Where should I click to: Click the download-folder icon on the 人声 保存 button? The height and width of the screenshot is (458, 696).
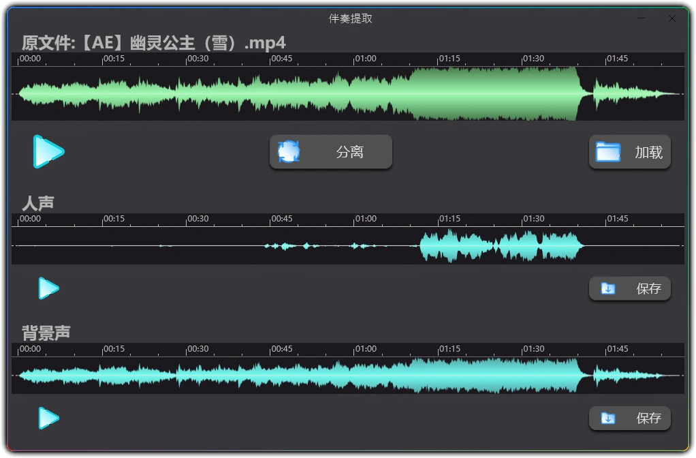coord(606,288)
